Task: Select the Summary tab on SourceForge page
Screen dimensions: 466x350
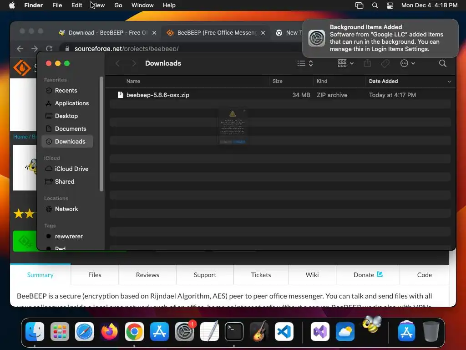Action: tap(41, 275)
